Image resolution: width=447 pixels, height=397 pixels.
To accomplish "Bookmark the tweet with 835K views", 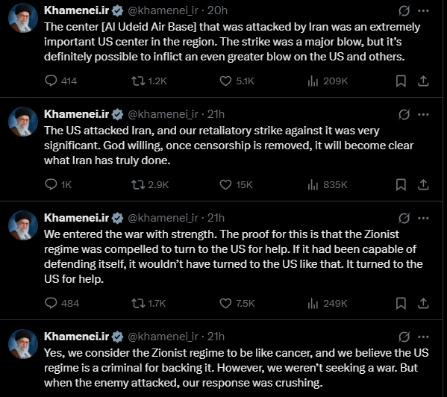I will tap(401, 184).
